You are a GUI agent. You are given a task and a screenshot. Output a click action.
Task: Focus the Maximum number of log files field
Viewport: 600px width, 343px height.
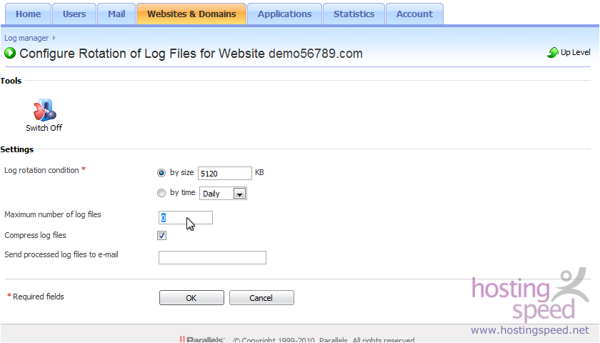tap(186, 217)
